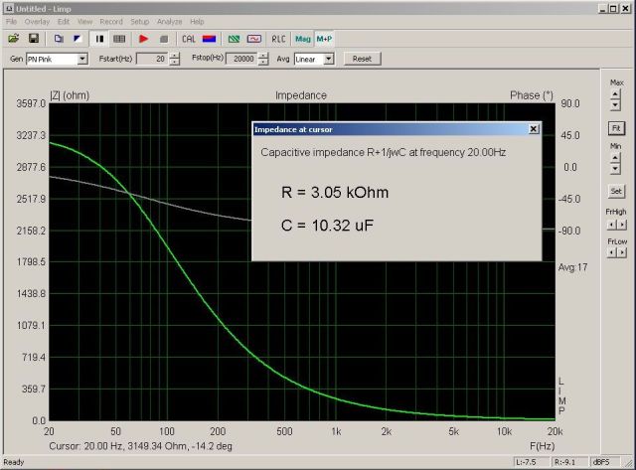Open the Help menu
Screen dimensions: 636x470
pyautogui.click(x=197, y=22)
